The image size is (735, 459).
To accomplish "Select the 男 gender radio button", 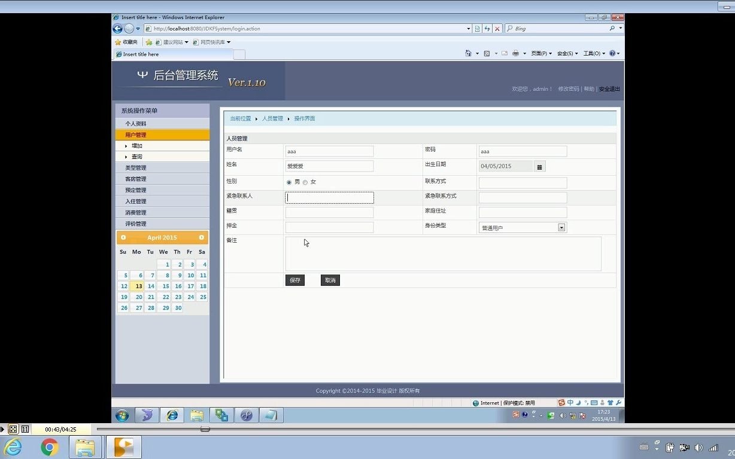I will tap(289, 182).
